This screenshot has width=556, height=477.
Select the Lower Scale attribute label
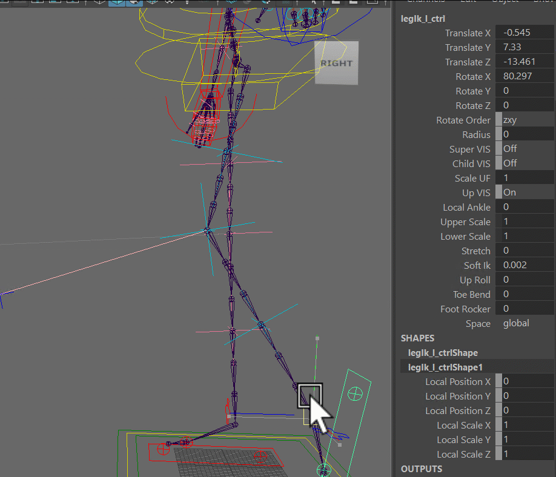(466, 236)
